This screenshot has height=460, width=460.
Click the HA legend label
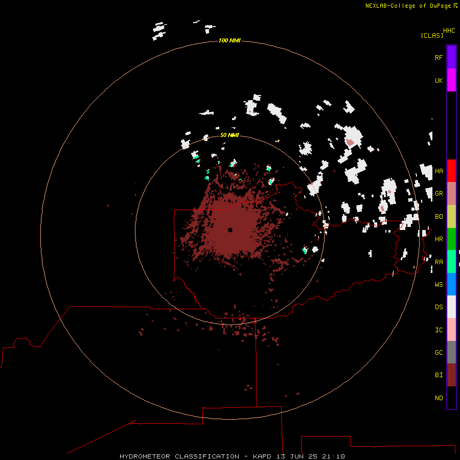[439, 171]
